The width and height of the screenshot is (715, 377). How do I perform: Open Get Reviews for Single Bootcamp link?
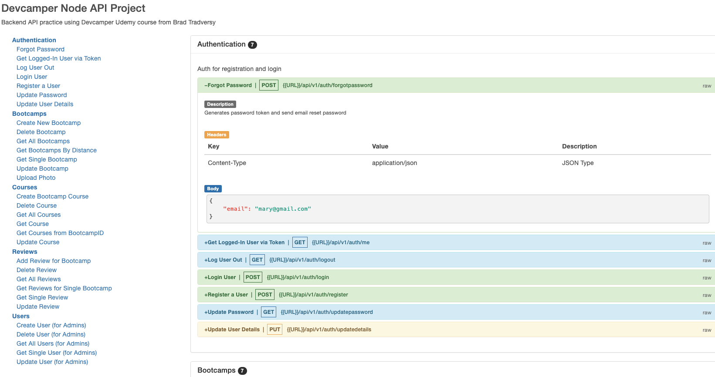[x=64, y=288]
